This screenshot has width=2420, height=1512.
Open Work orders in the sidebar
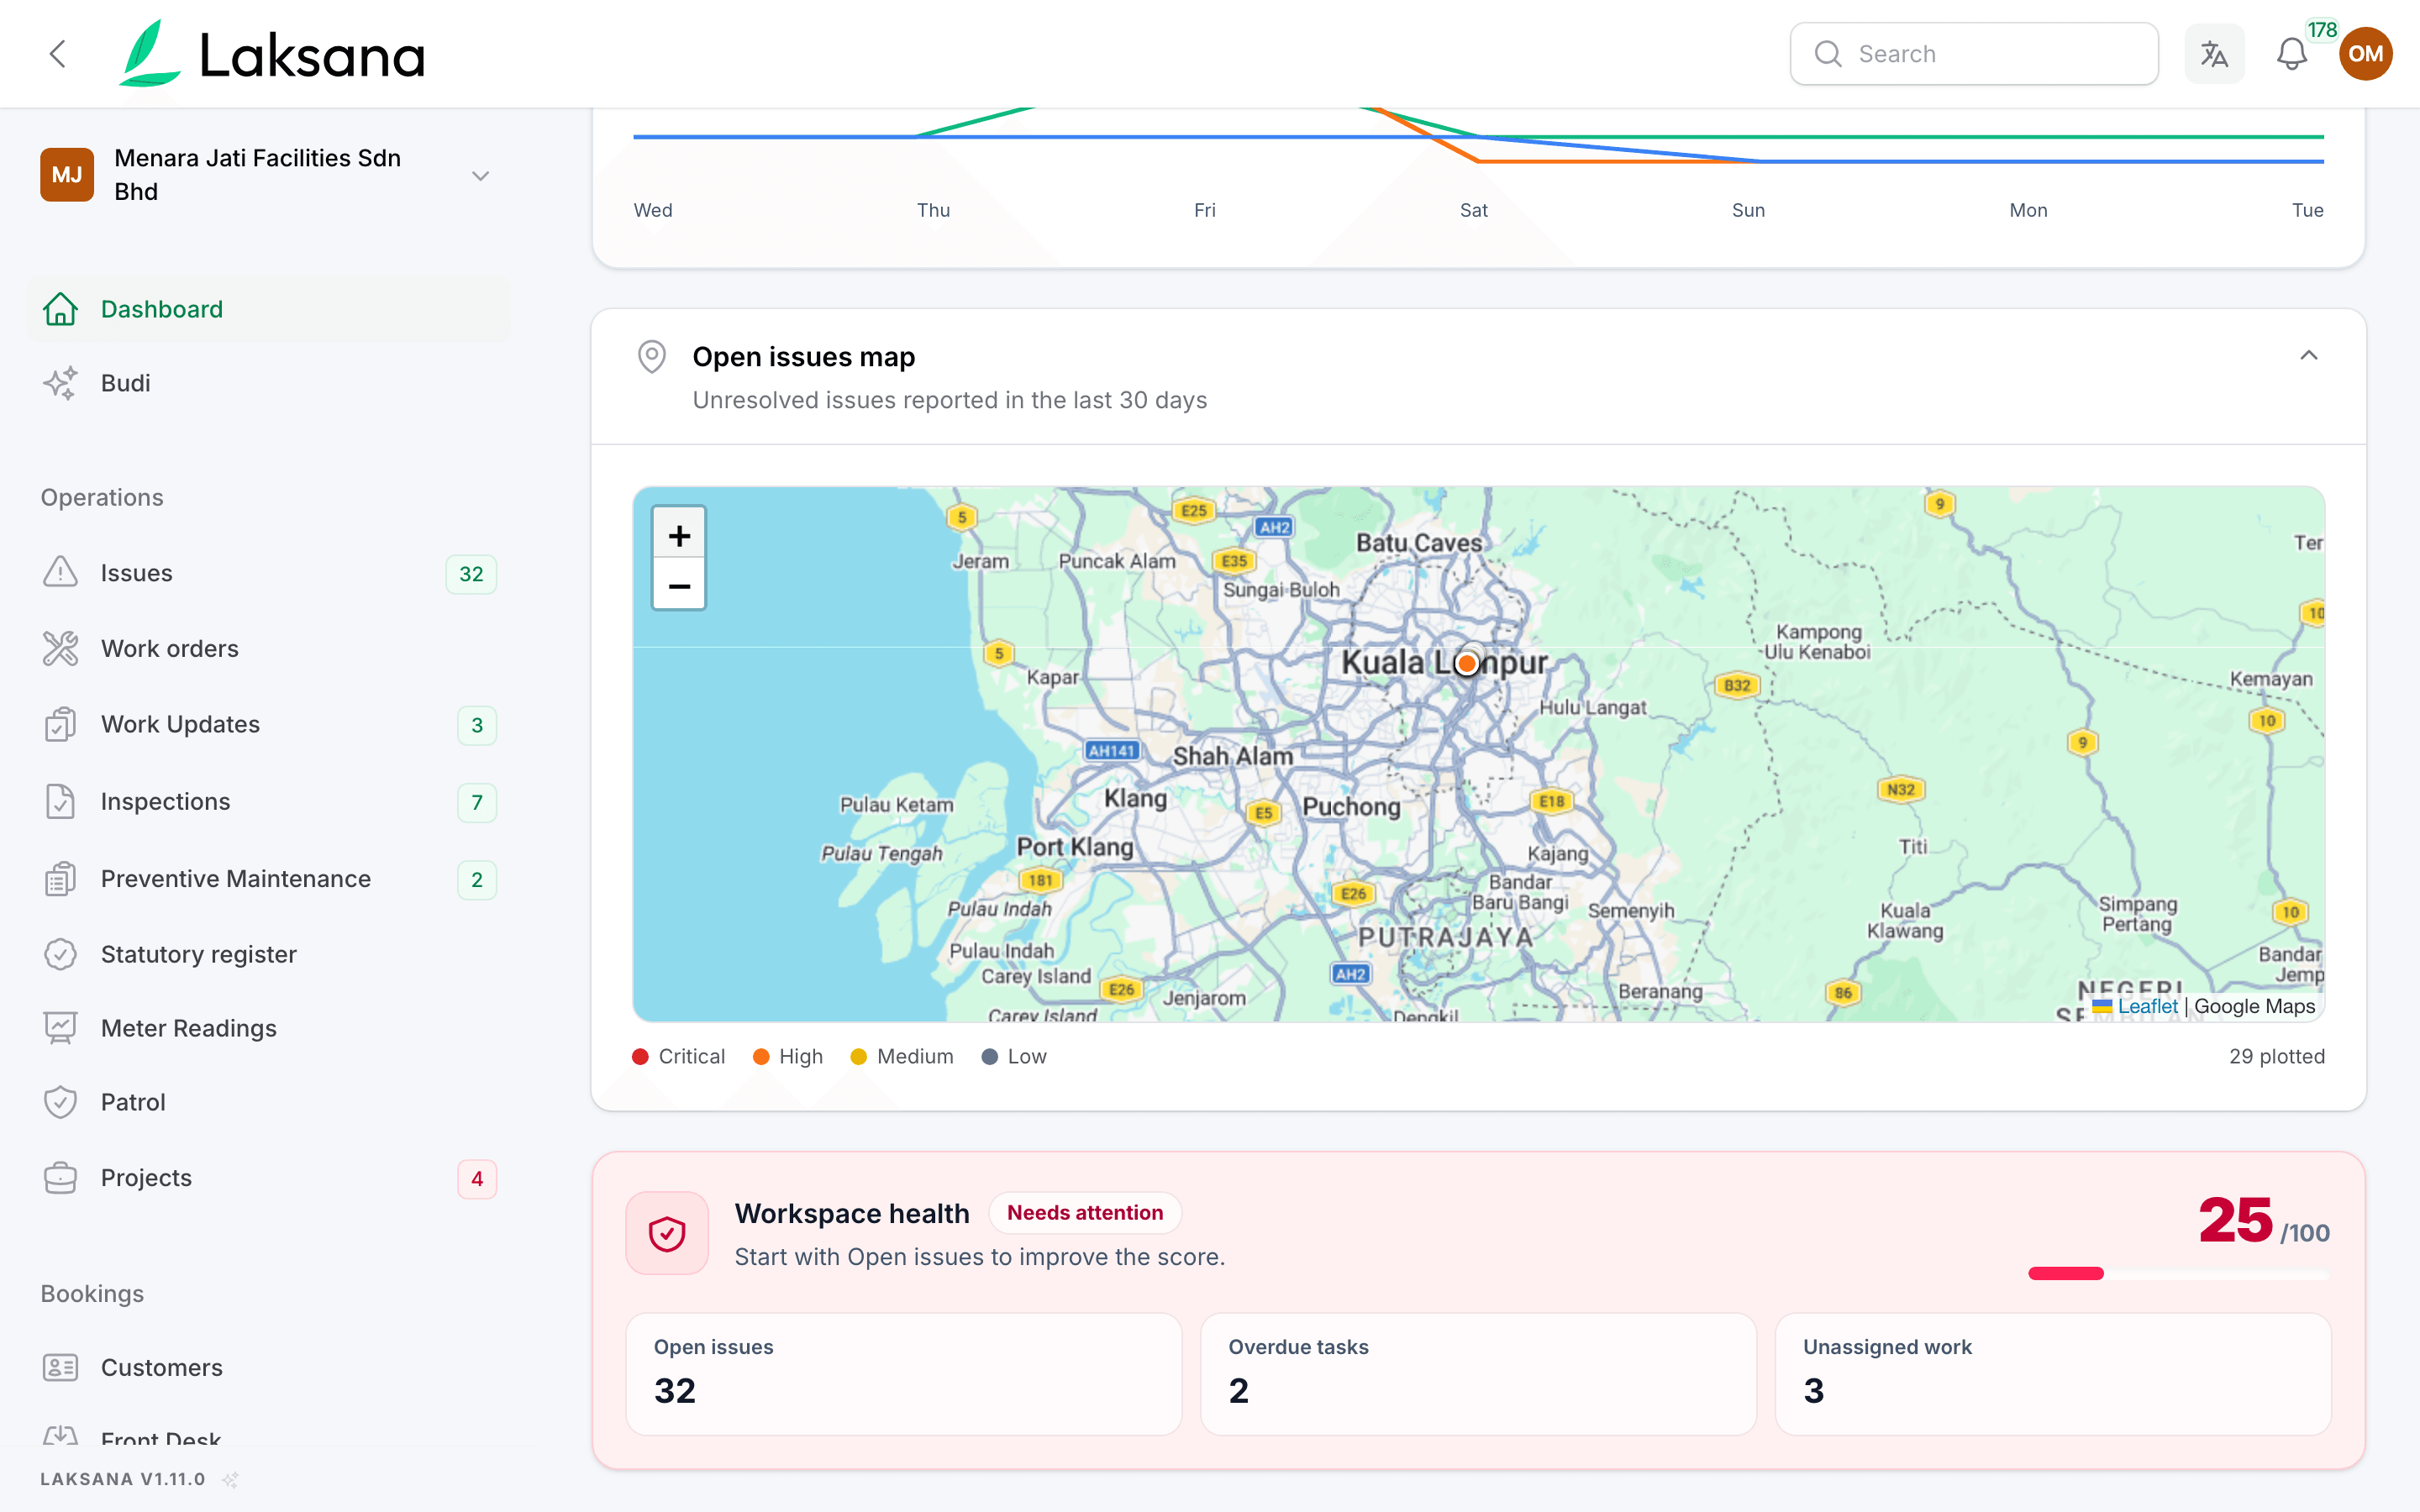tap(269, 649)
